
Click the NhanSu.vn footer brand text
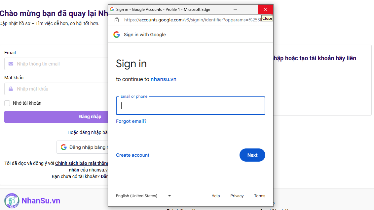(41, 201)
